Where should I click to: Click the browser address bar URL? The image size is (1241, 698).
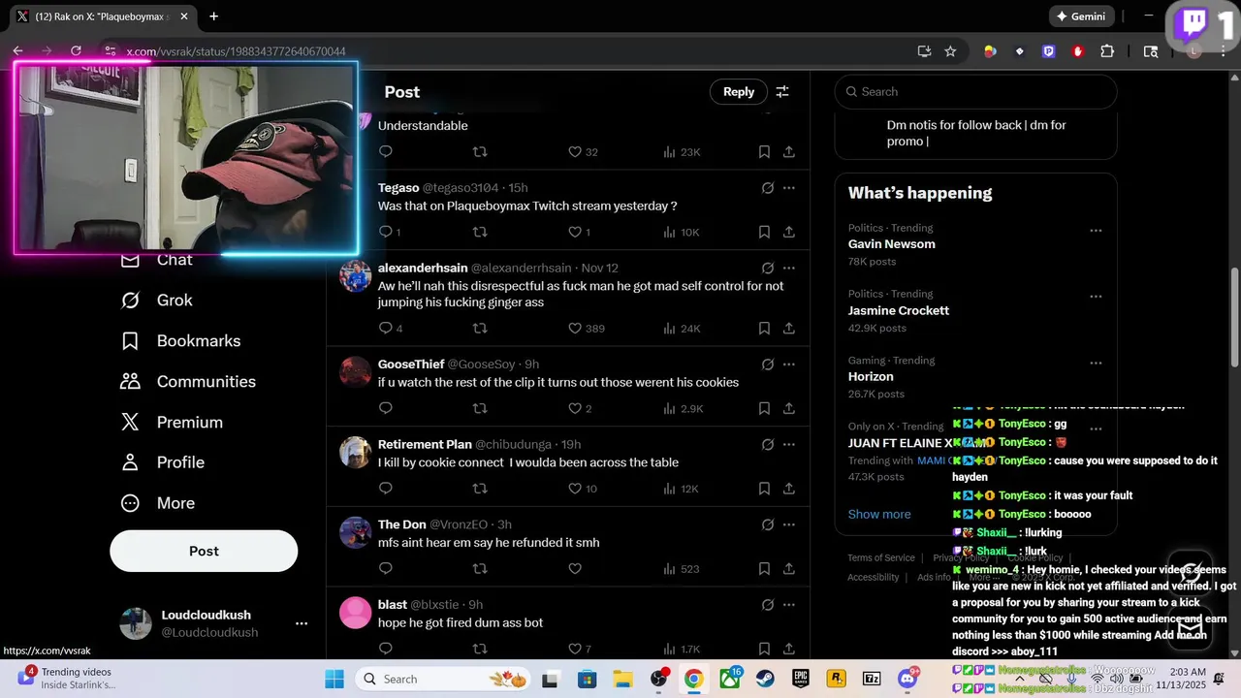pyautogui.click(x=236, y=51)
